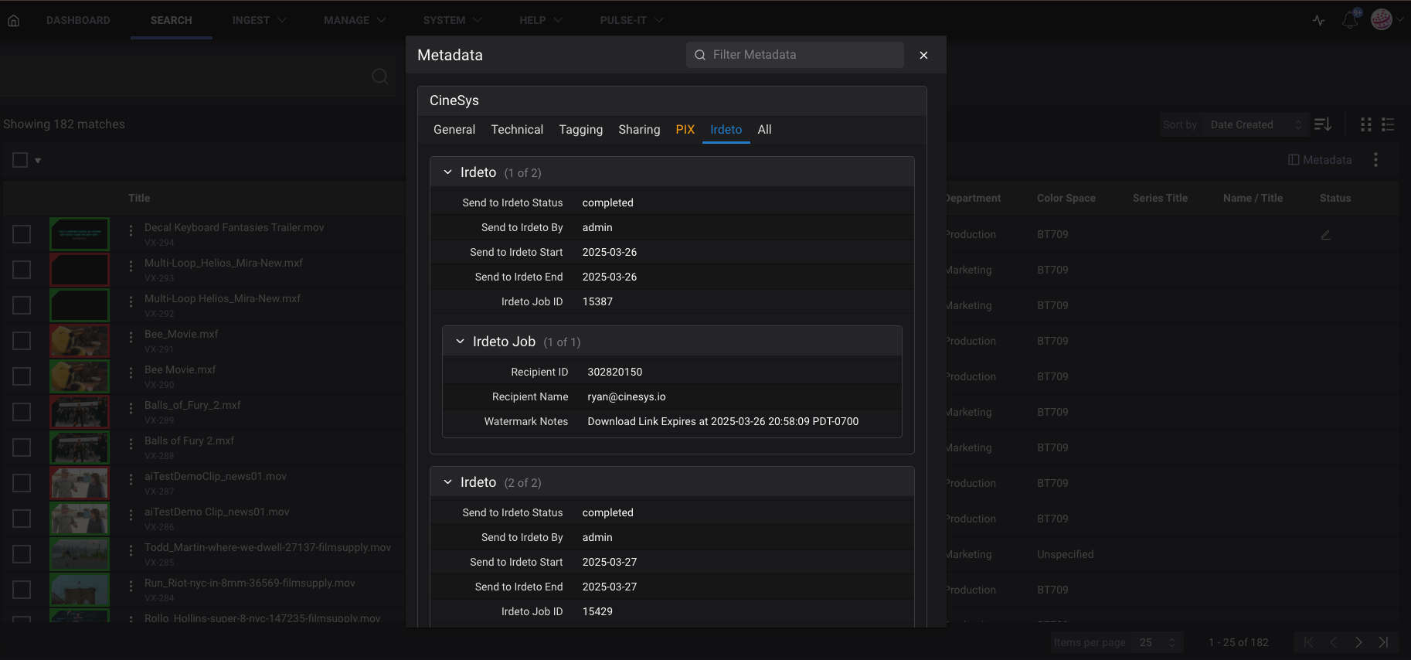The width and height of the screenshot is (1411, 660).
Task: Toggle sort direction icon
Action: click(x=1322, y=124)
